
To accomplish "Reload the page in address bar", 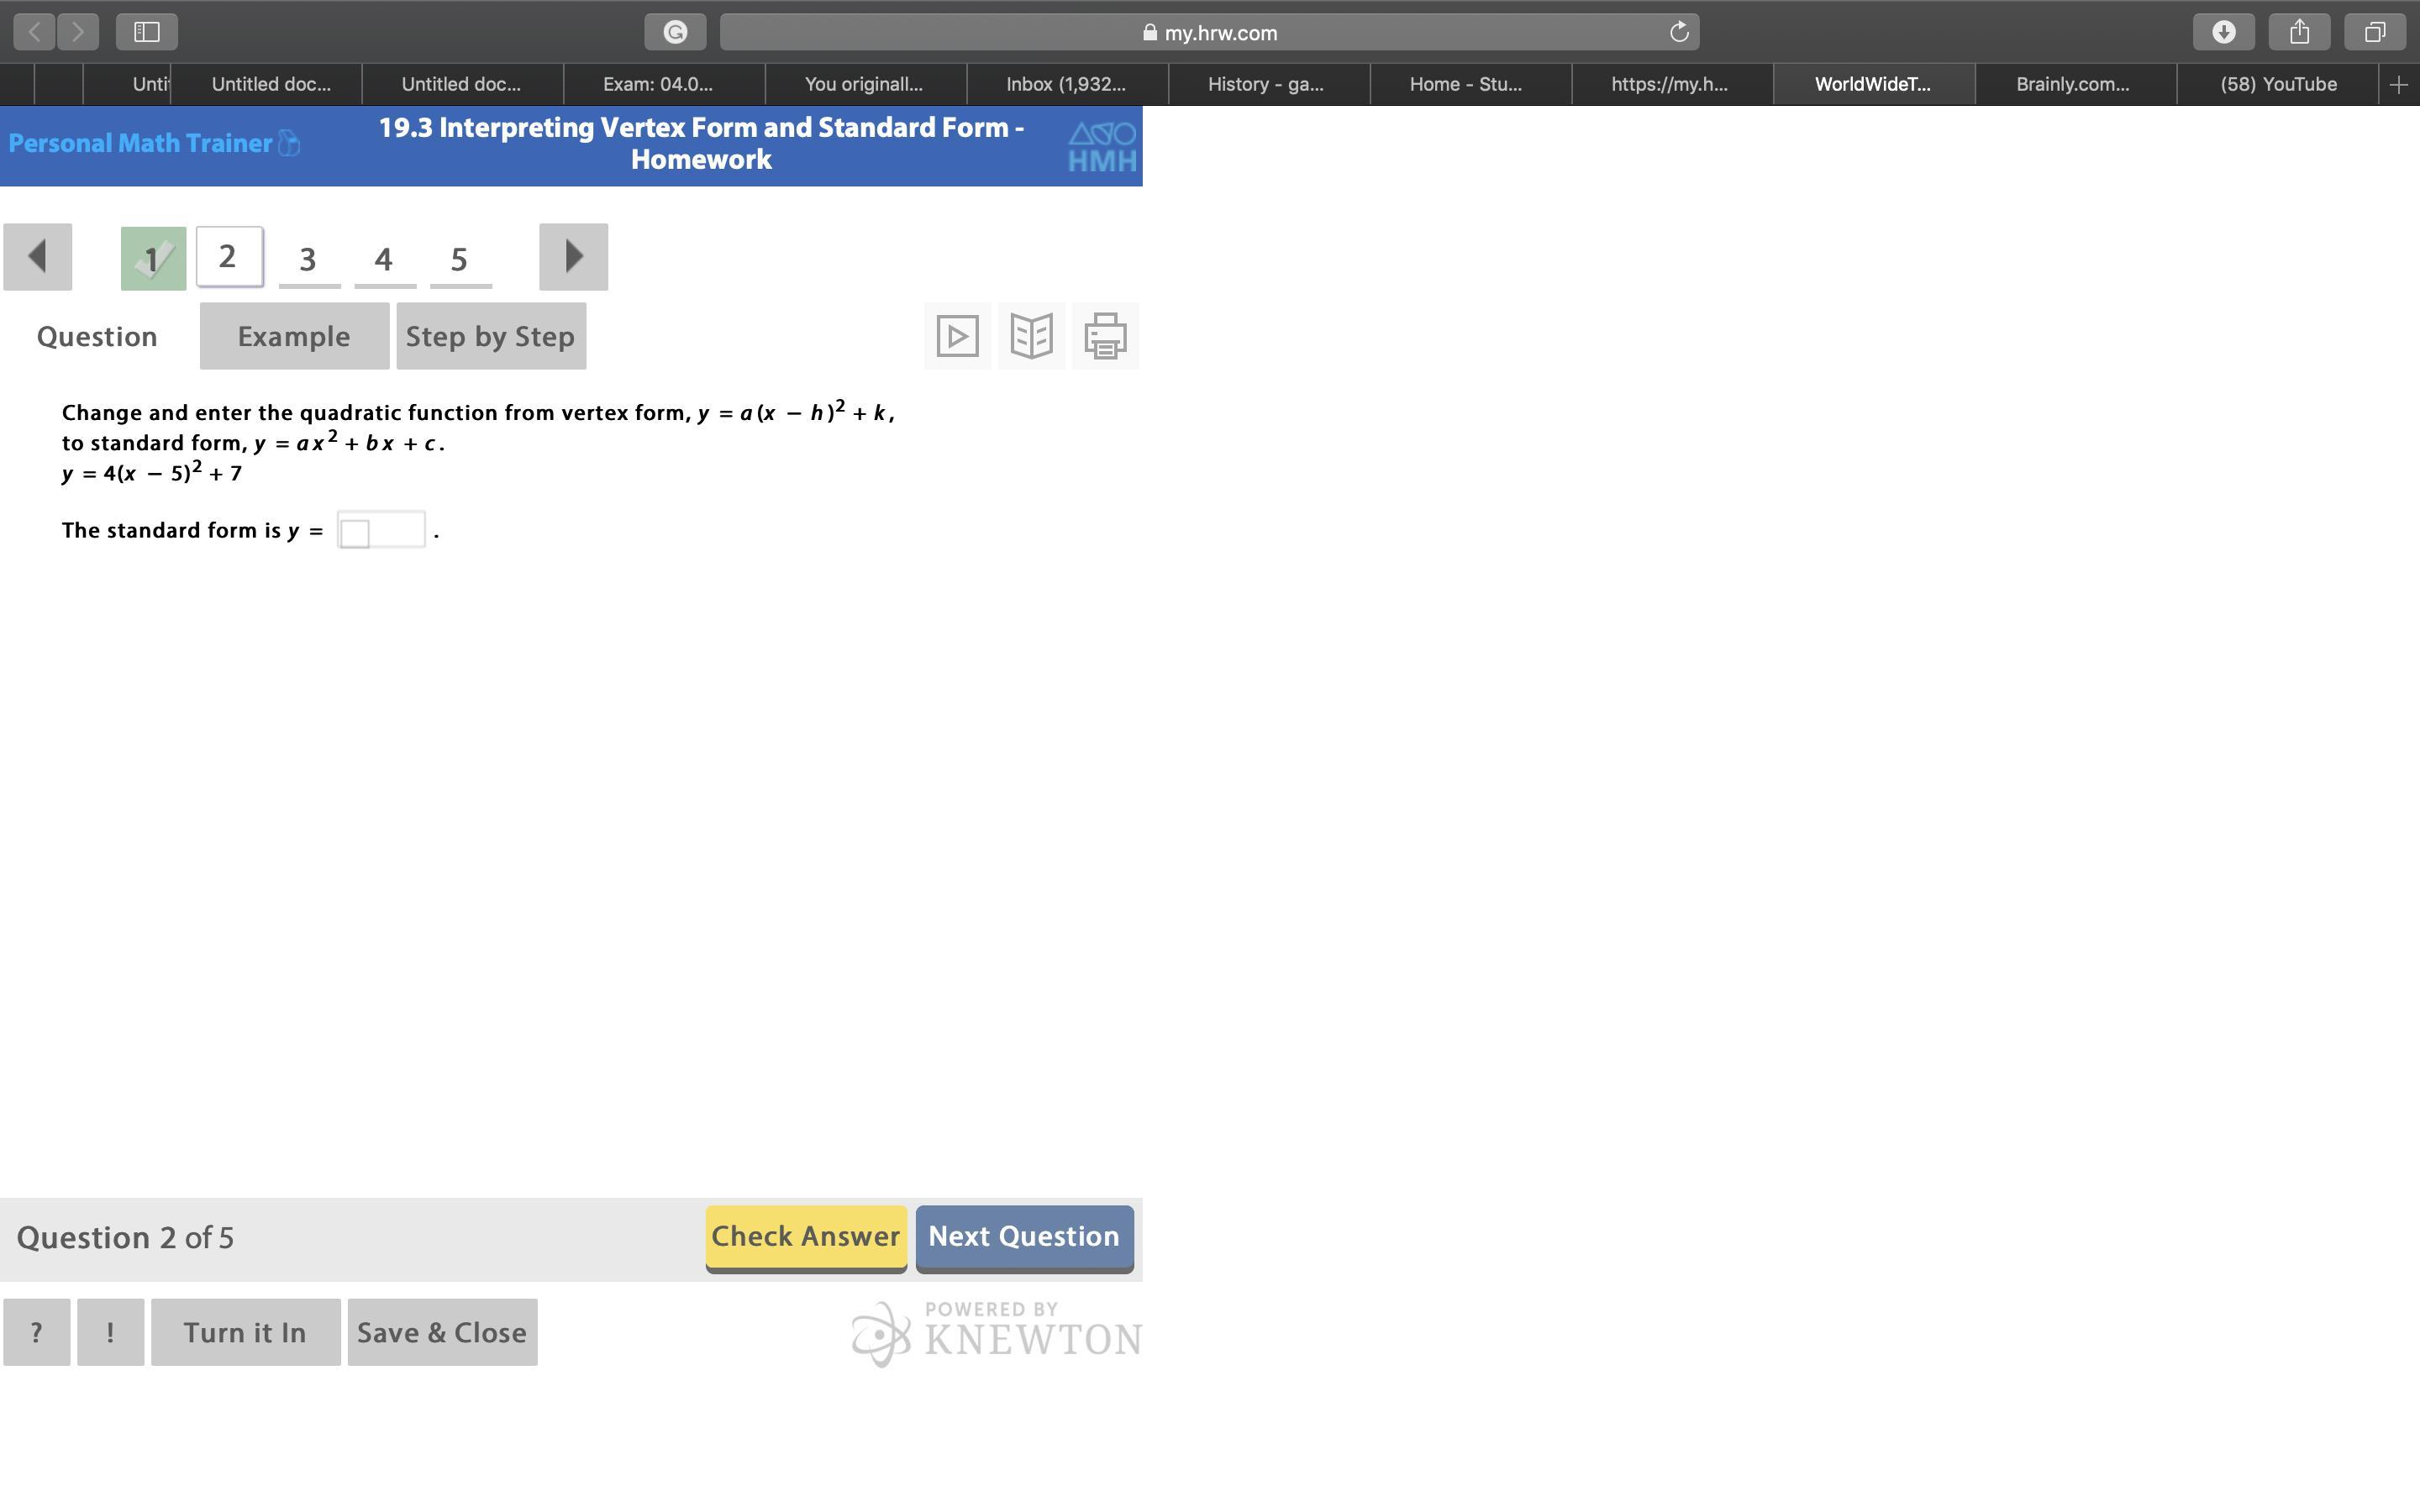I will click(x=1679, y=32).
